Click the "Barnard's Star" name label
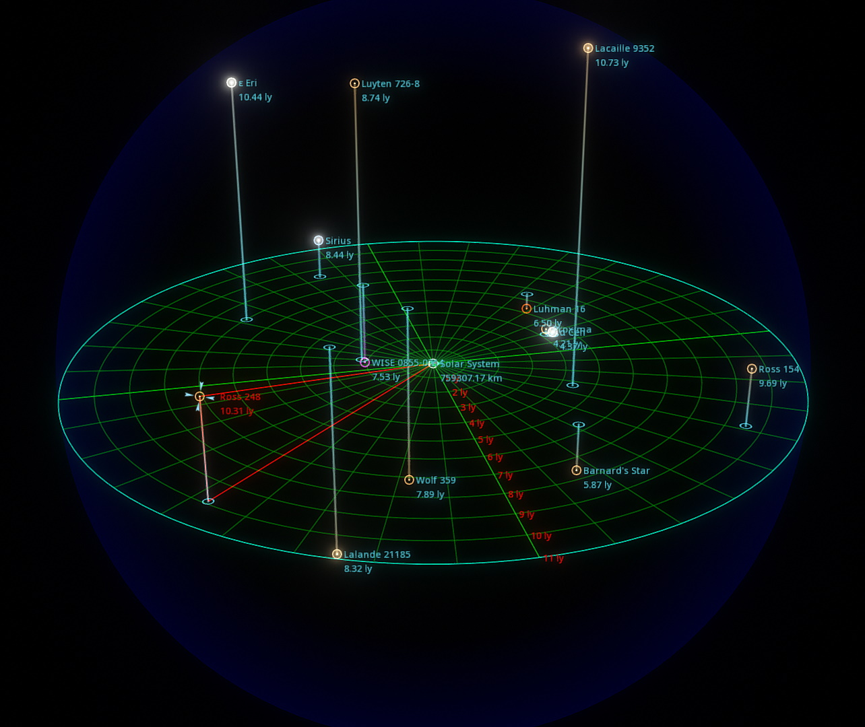This screenshot has width=865, height=727. pyautogui.click(x=616, y=471)
